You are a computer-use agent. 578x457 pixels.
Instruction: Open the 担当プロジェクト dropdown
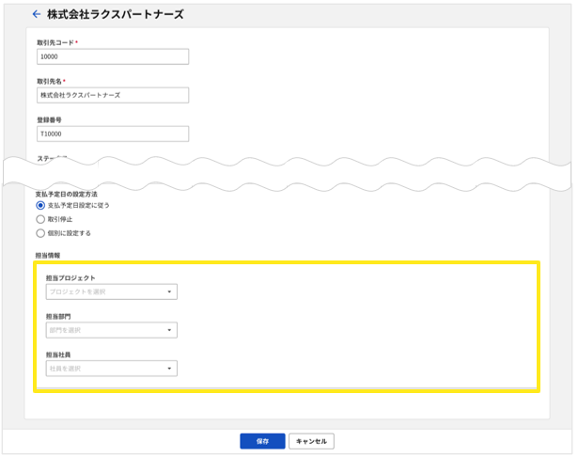[111, 292]
